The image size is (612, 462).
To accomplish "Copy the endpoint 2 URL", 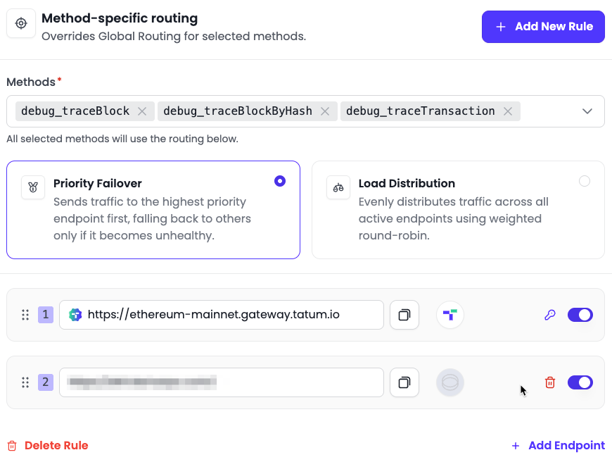I will pos(404,382).
